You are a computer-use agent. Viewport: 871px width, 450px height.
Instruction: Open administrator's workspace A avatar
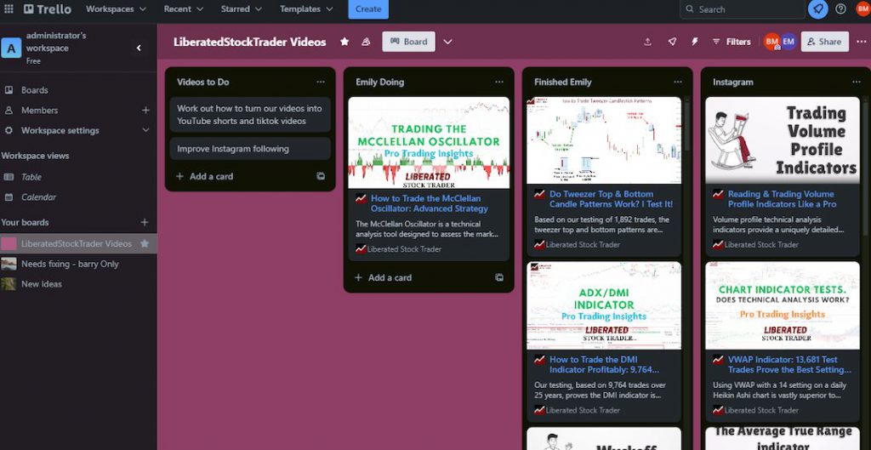click(x=11, y=48)
